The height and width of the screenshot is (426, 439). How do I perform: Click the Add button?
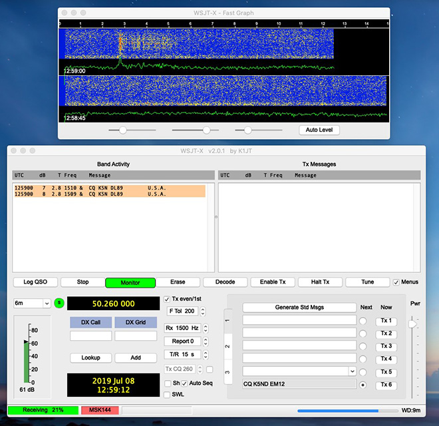(136, 357)
